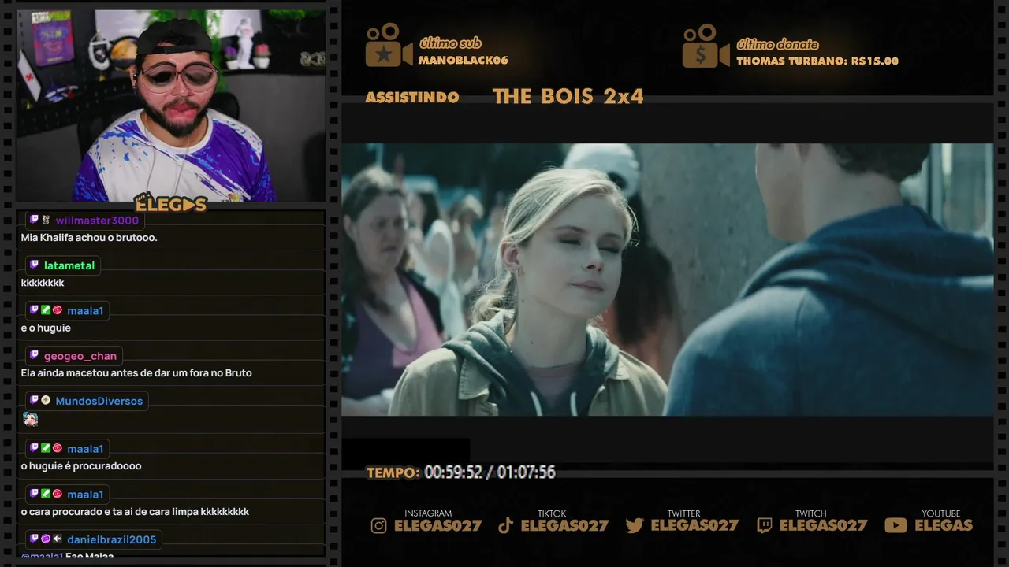Click the último donate camera dollar icon

coord(706,46)
